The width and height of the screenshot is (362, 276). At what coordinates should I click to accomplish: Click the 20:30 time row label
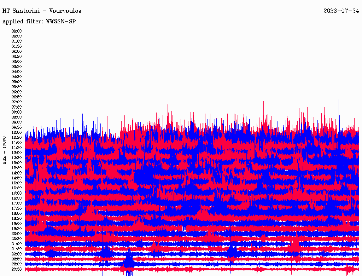(x=17, y=239)
